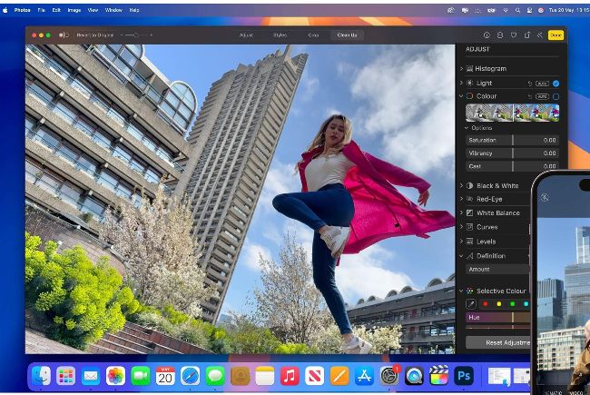Collapse the Definition section
The height and width of the screenshot is (395, 590).
click(461, 256)
